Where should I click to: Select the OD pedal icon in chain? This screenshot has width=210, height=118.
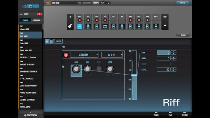[x=96, y=26]
